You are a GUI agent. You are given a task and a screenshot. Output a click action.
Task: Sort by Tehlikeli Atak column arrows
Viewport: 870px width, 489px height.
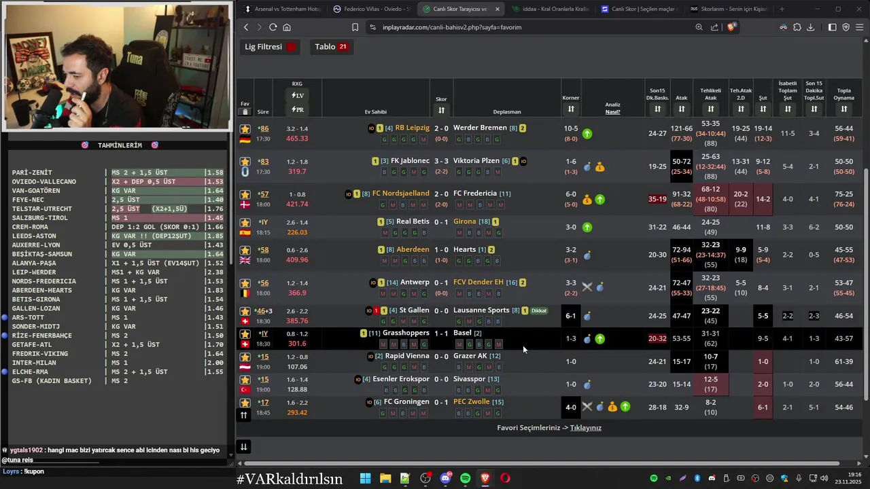point(710,109)
